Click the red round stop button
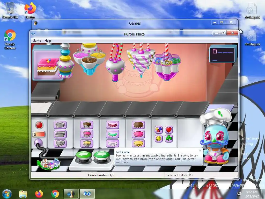The width and height of the screenshot is (265, 199). click(39, 125)
